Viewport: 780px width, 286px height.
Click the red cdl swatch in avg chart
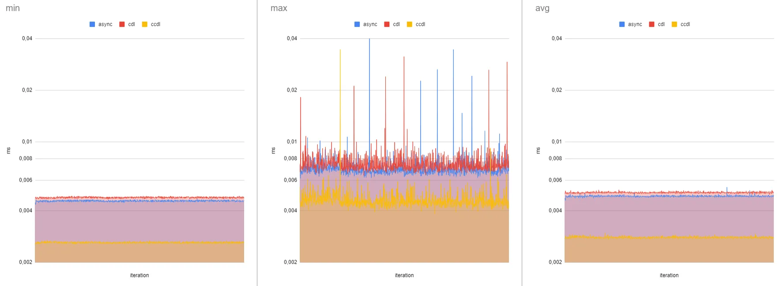[652, 24]
